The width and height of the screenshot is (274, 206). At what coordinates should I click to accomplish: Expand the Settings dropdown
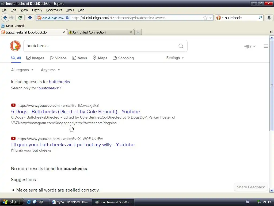click(175, 58)
